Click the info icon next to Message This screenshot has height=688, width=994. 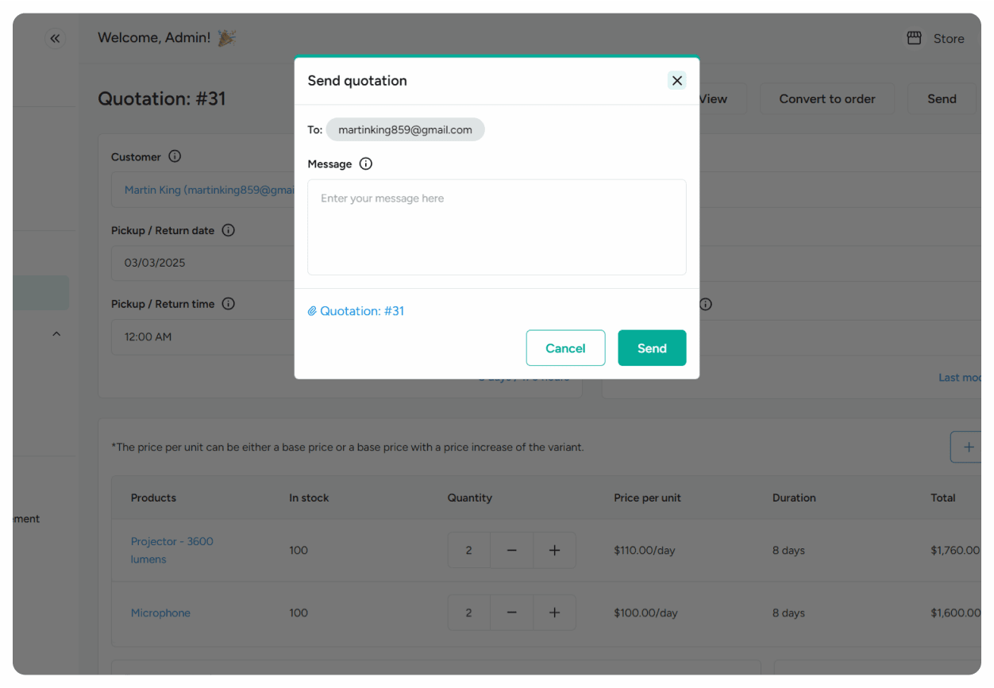tap(366, 163)
